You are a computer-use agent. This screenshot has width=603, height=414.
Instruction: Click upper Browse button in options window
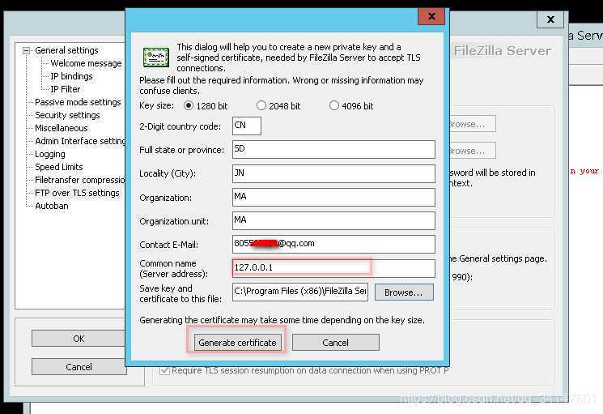[x=472, y=124]
